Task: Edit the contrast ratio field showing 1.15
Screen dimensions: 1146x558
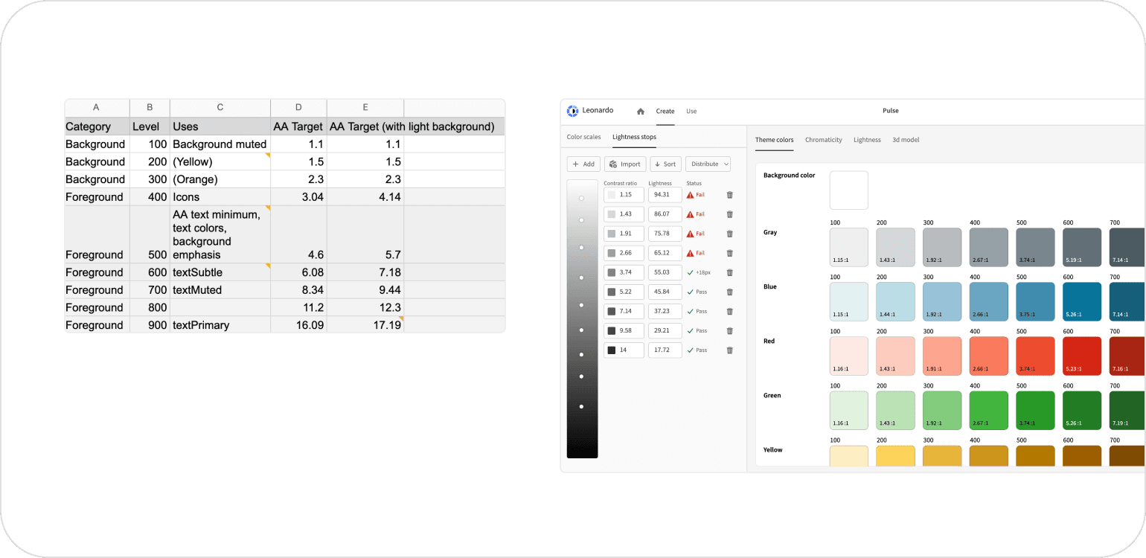Action: (624, 195)
